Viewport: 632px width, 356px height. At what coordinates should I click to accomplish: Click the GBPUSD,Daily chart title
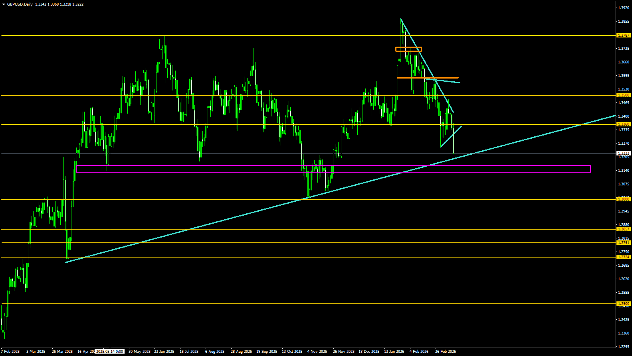20,4
